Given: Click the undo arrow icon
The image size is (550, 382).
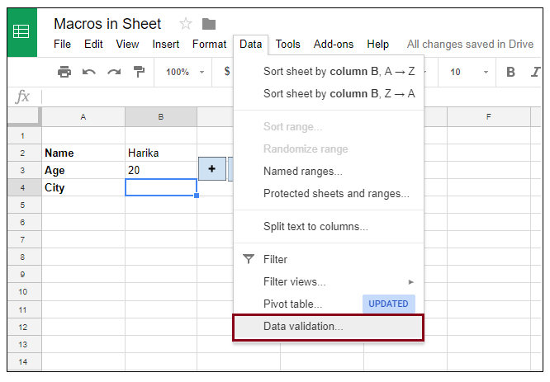Looking at the screenshot, I should (89, 72).
